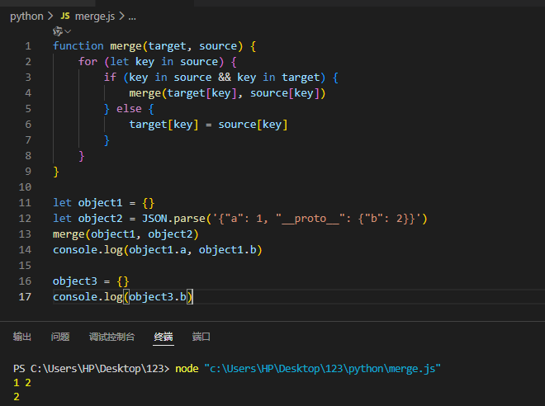Click the JS file icon in breadcrumb
The height and width of the screenshot is (406, 545).
pos(65,16)
